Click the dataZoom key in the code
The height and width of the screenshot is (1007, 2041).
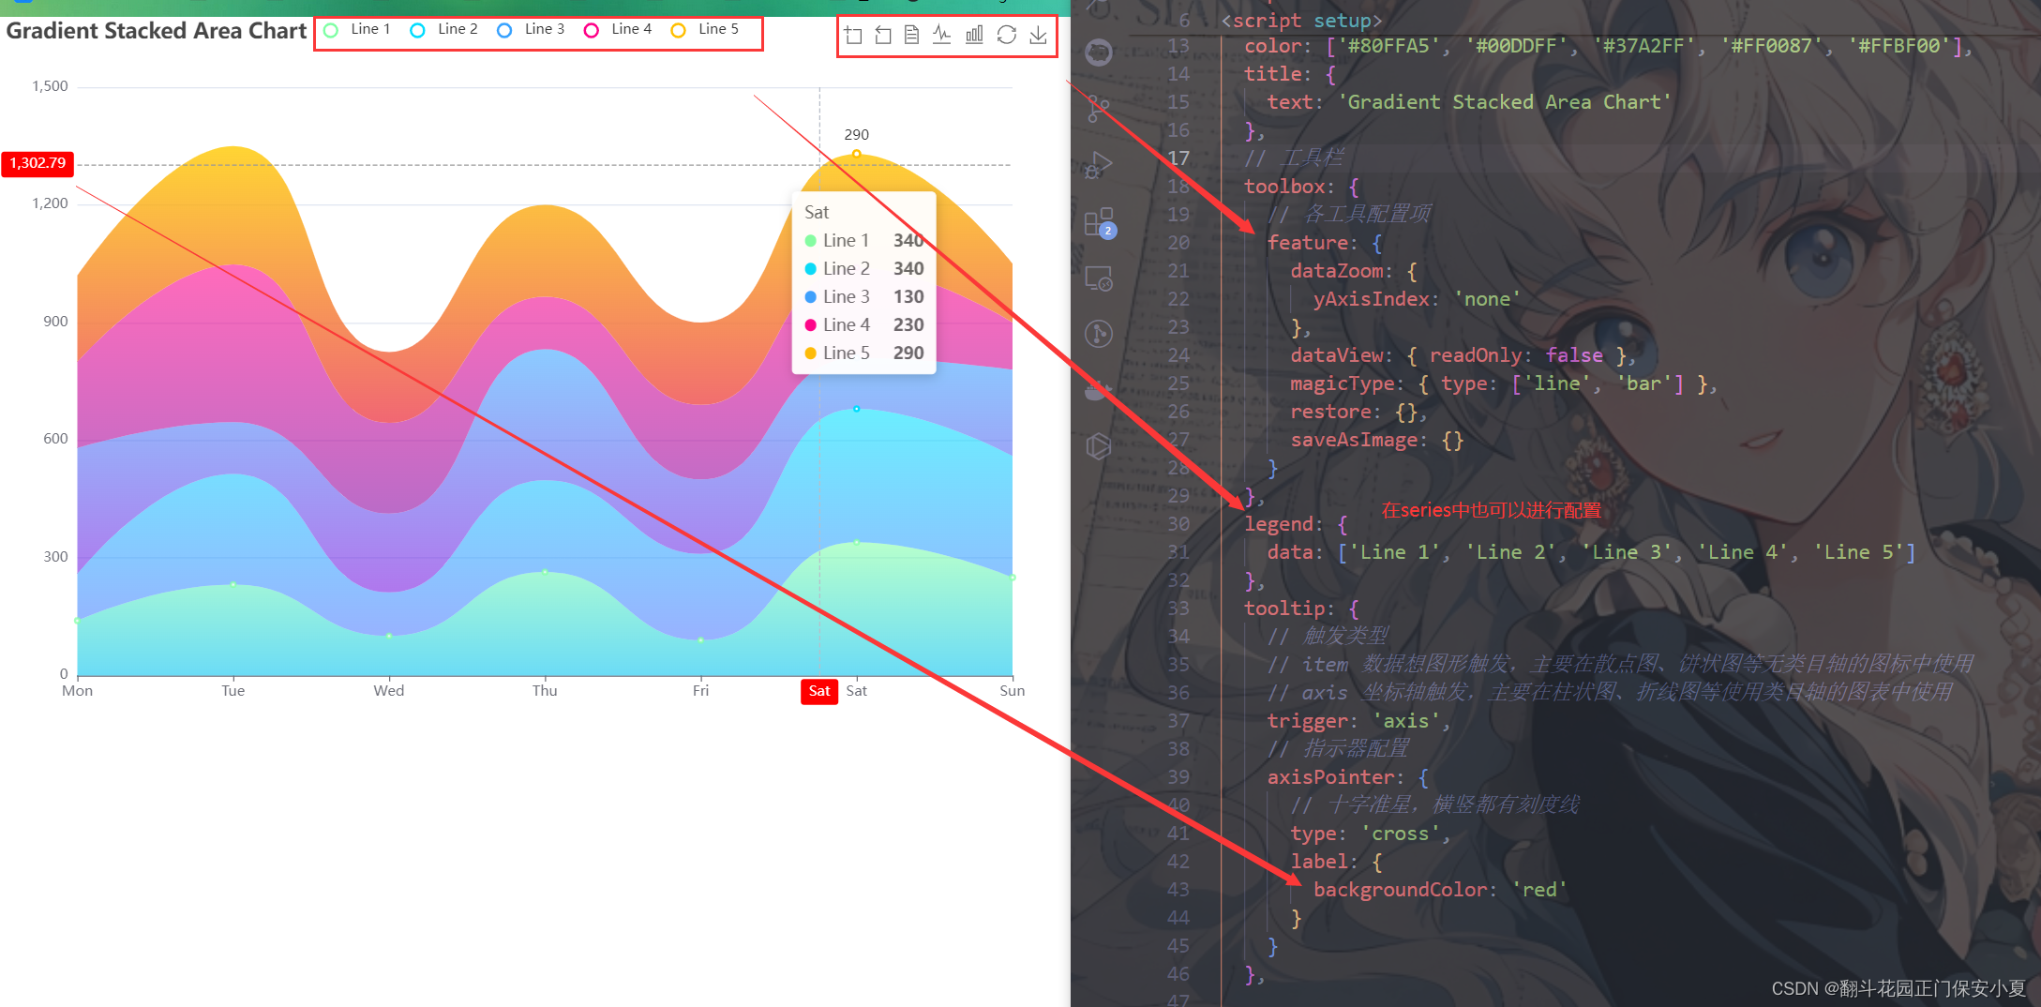click(1337, 271)
